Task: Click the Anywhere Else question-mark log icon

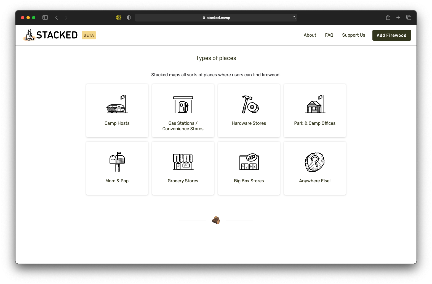Action: point(314,162)
